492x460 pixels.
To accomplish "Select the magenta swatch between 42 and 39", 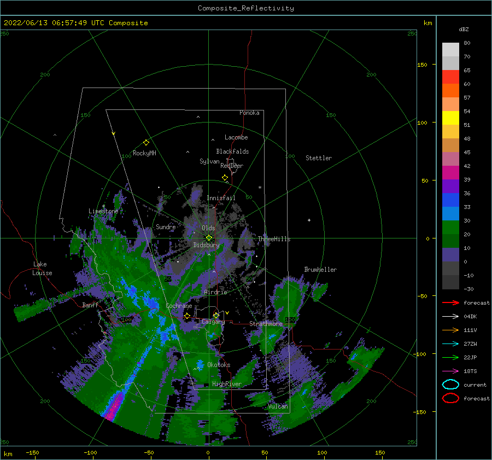I will tap(450, 172).
